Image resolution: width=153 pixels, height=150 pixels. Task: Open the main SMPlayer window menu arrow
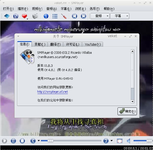[x=4, y=3]
